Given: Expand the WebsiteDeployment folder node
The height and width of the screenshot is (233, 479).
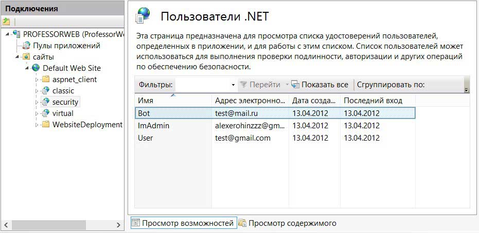Looking at the screenshot, I should point(37,125).
